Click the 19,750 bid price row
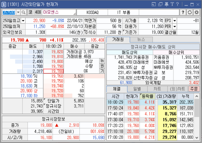This screenshot has height=143, width=202. point(53,81)
